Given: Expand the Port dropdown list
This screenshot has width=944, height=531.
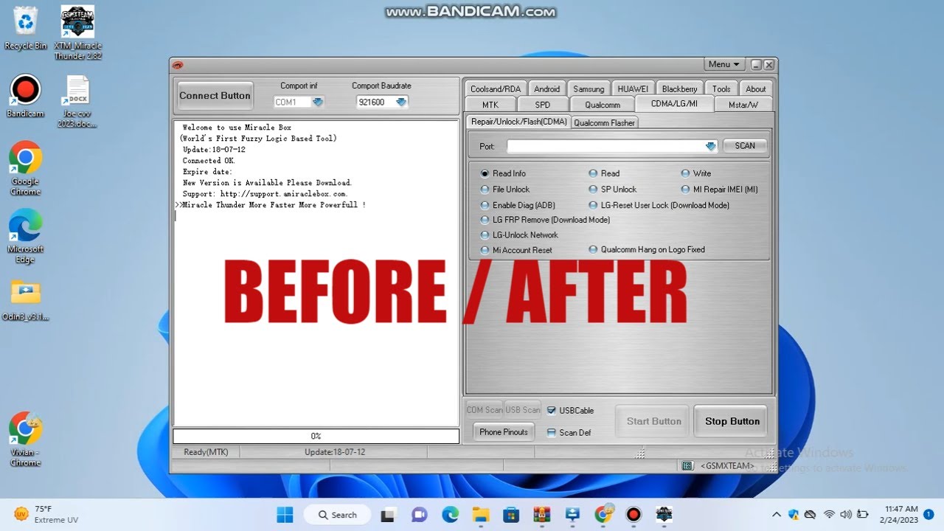Looking at the screenshot, I should [x=711, y=147].
